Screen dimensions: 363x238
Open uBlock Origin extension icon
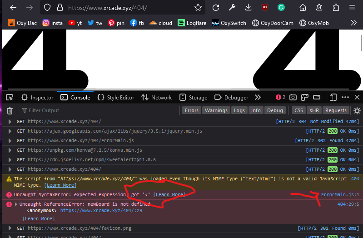pos(264,7)
